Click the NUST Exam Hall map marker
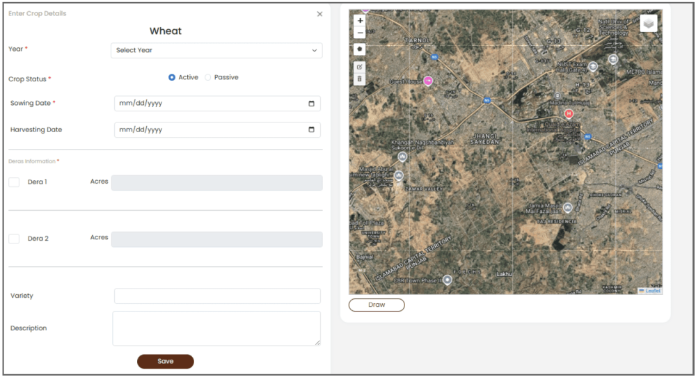This screenshot has height=377, width=696. click(592, 67)
